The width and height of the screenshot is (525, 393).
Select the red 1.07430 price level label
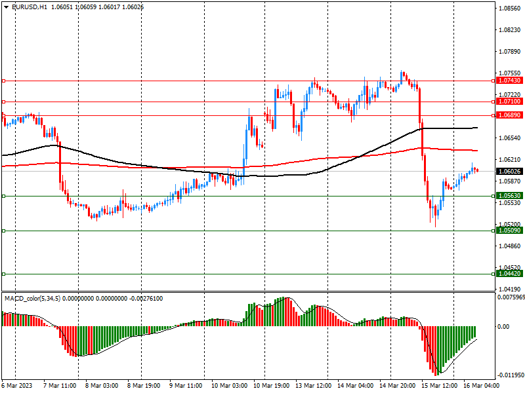click(510, 81)
